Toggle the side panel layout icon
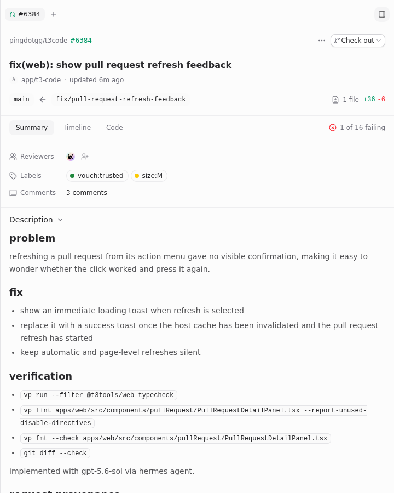The image size is (394, 493). 382,14
